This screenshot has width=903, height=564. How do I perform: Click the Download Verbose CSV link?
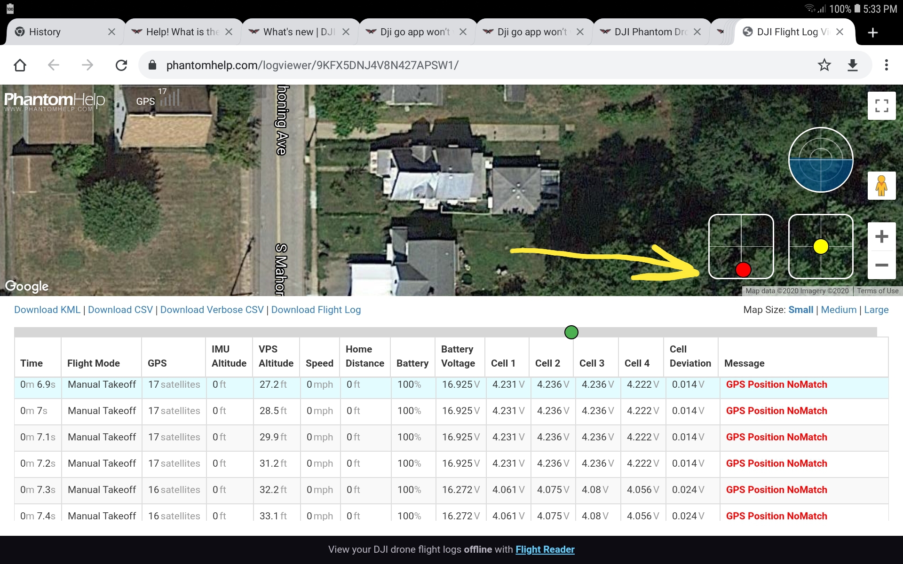point(212,310)
